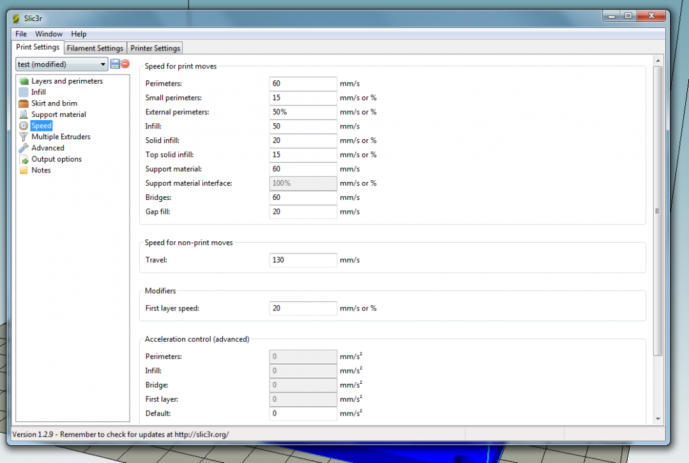Click the Version 1.2.9 status bar text
689x463 pixels.
(x=121, y=434)
